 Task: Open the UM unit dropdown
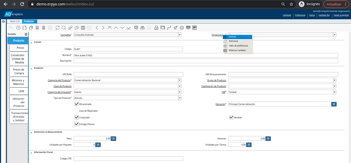(x=335, y=92)
